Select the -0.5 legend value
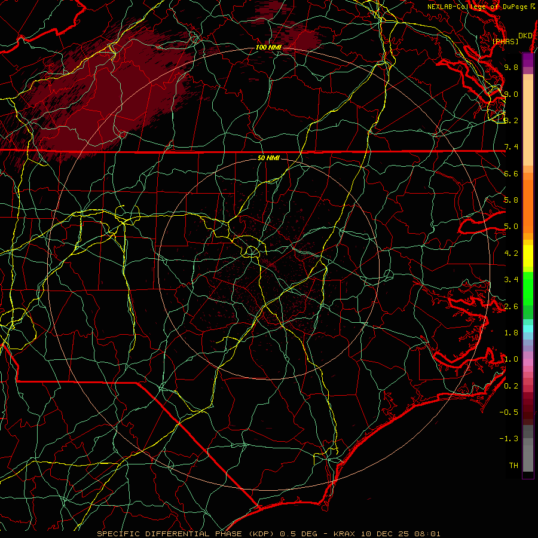 click(x=509, y=412)
